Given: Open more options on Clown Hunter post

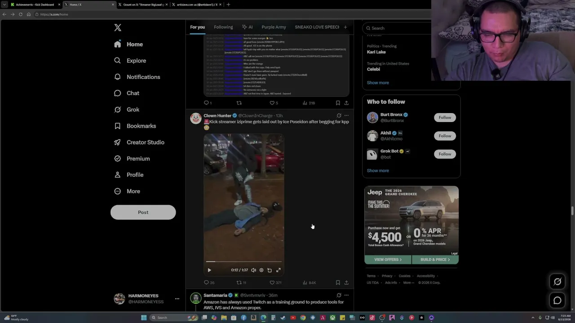Looking at the screenshot, I should [x=346, y=116].
